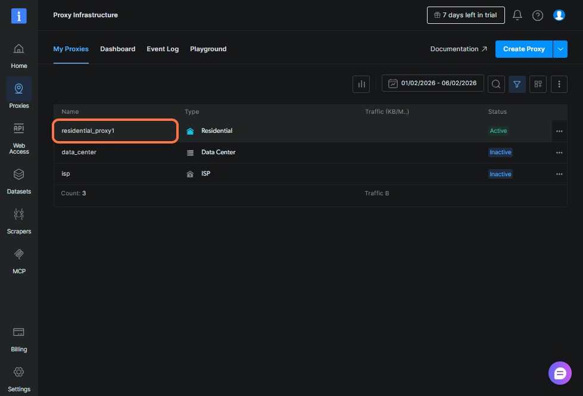This screenshot has width=583, height=396.
Task: Switch to Playground tab
Action: (x=208, y=49)
